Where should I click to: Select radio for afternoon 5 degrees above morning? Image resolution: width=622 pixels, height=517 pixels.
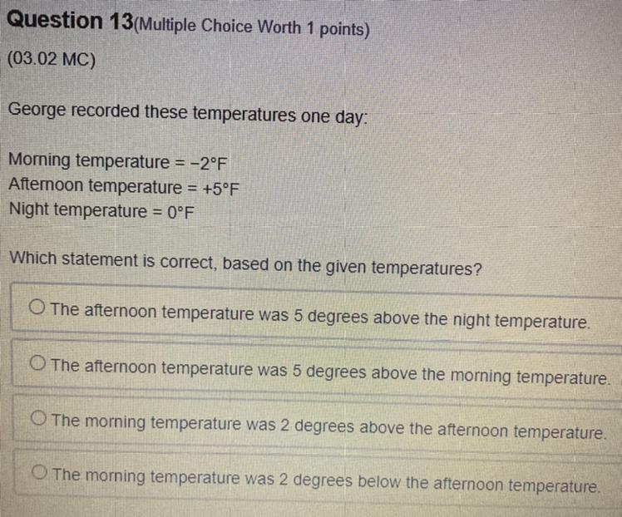37,362
